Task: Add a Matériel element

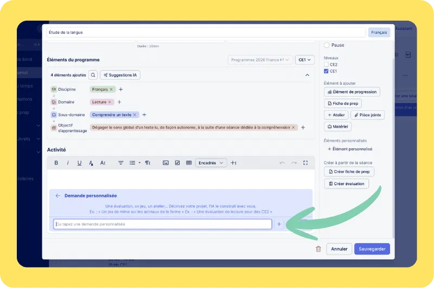Action: tap(337, 127)
